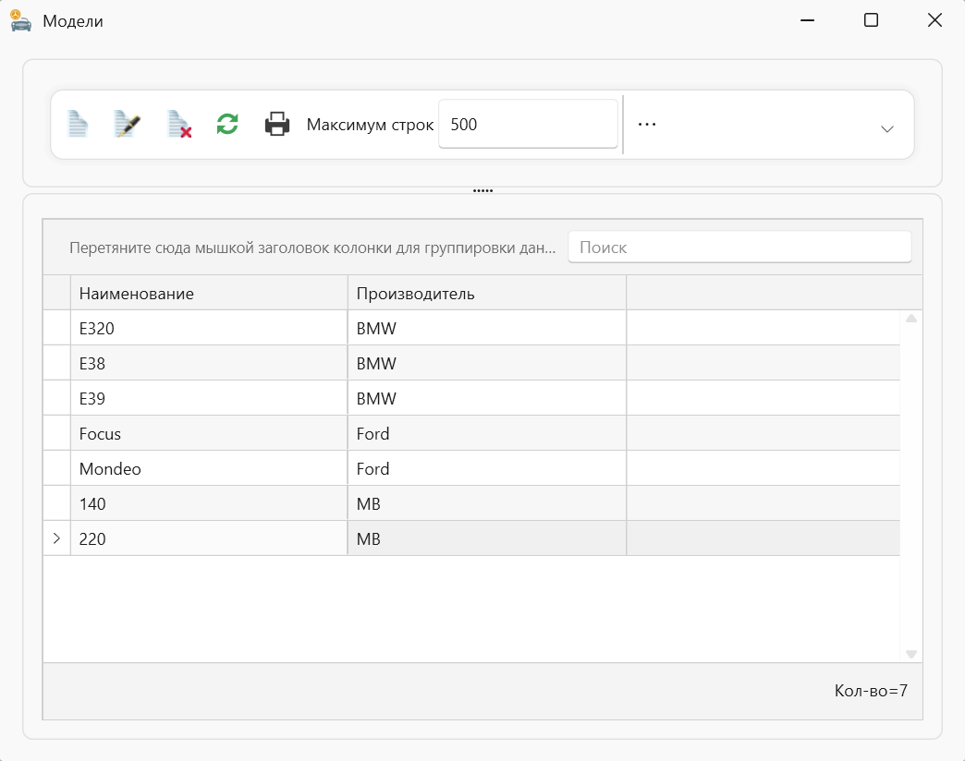
Task: Sort by Наименование column header
Action: point(209,293)
